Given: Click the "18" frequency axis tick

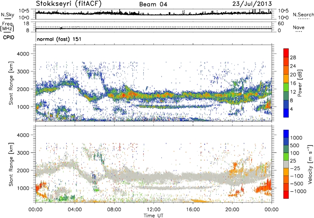Looking at the screenshot, I should click(26, 24).
